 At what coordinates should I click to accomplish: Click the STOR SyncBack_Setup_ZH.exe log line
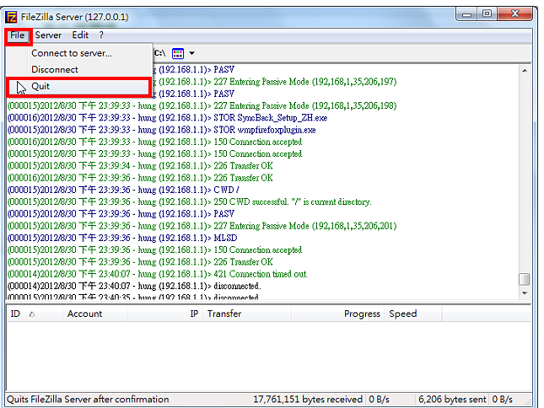click(167, 118)
